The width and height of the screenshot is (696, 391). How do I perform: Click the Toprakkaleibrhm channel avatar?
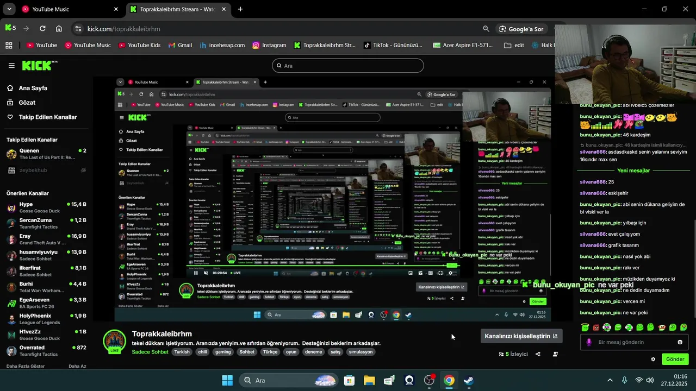tap(115, 341)
